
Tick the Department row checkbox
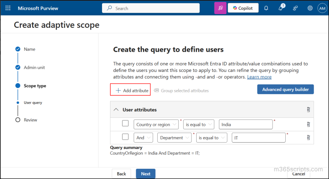click(x=125, y=137)
